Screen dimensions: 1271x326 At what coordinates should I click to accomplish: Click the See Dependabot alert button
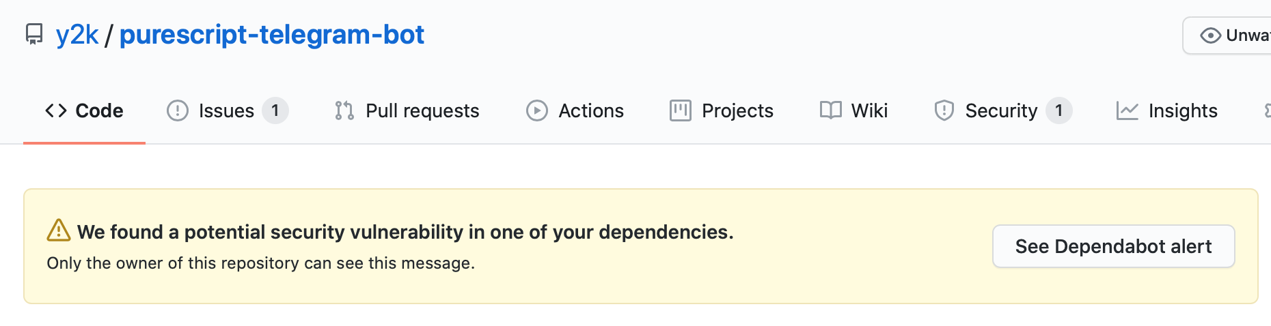click(x=1114, y=246)
